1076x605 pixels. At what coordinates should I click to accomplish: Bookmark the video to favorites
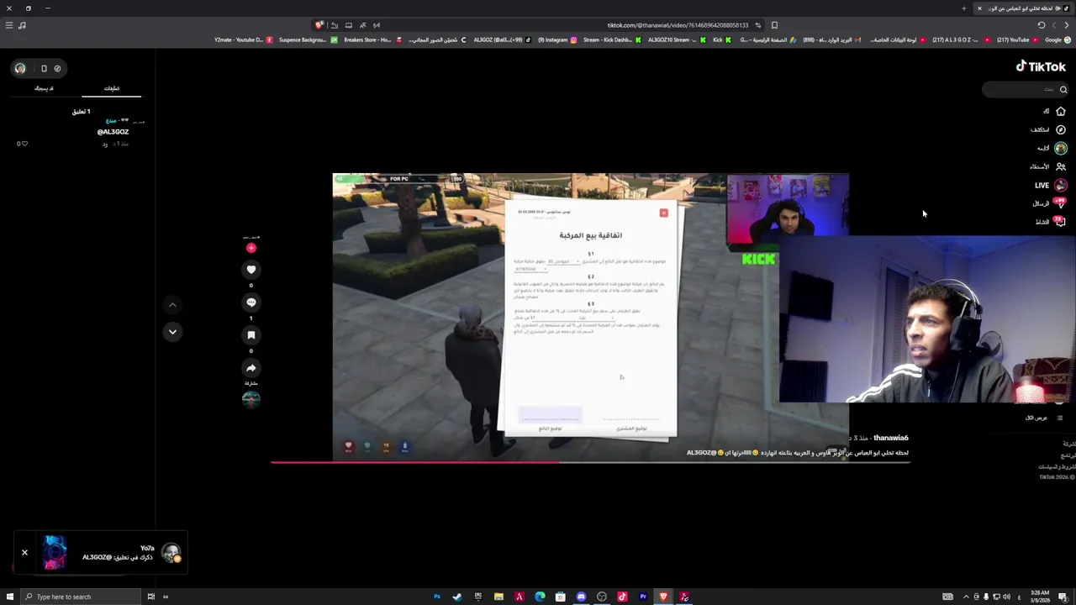click(251, 335)
